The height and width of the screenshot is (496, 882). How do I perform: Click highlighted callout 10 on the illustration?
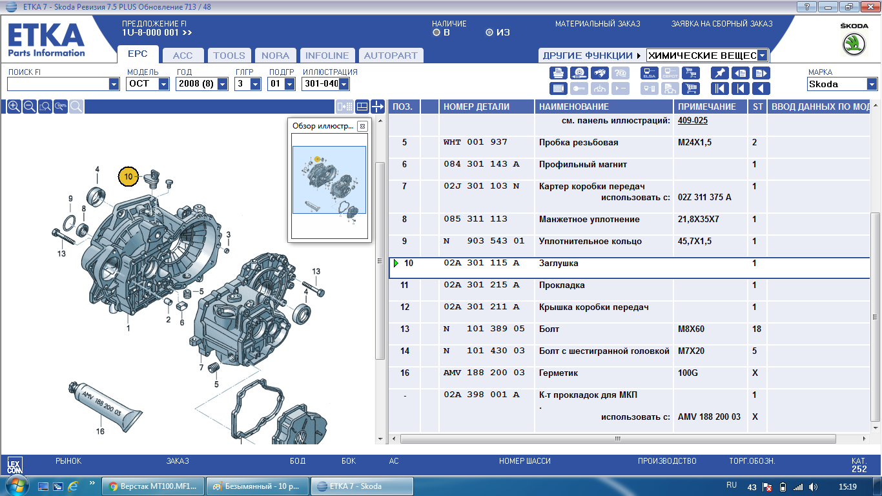128,176
